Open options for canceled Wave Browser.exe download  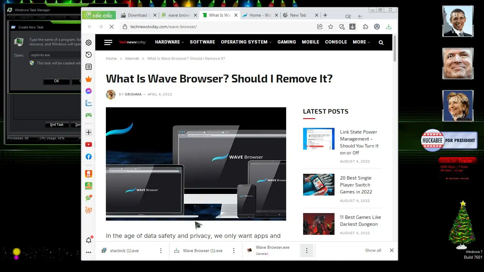pos(307,251)
